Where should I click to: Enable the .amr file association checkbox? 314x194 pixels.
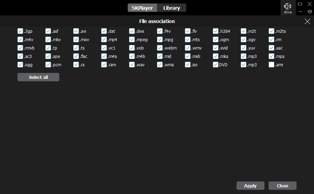271,65
